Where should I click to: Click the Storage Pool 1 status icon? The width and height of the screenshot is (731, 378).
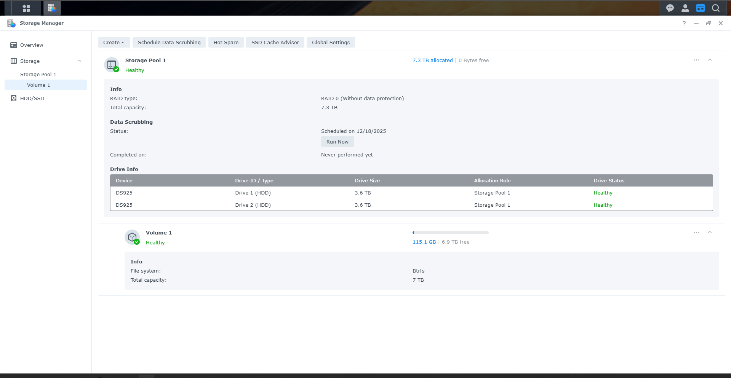point(112,65)
